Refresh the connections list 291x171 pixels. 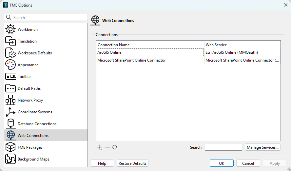tap(115, 147)
